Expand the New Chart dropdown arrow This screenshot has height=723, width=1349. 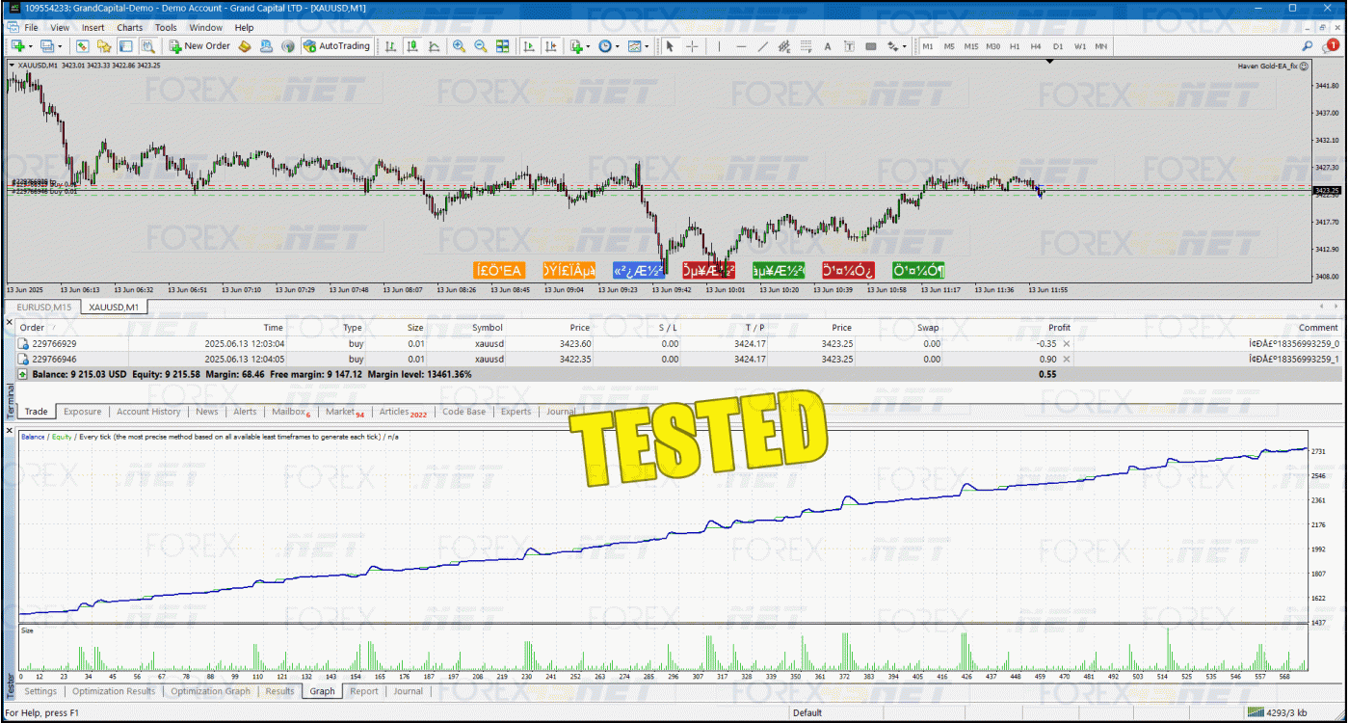[31, 46]
